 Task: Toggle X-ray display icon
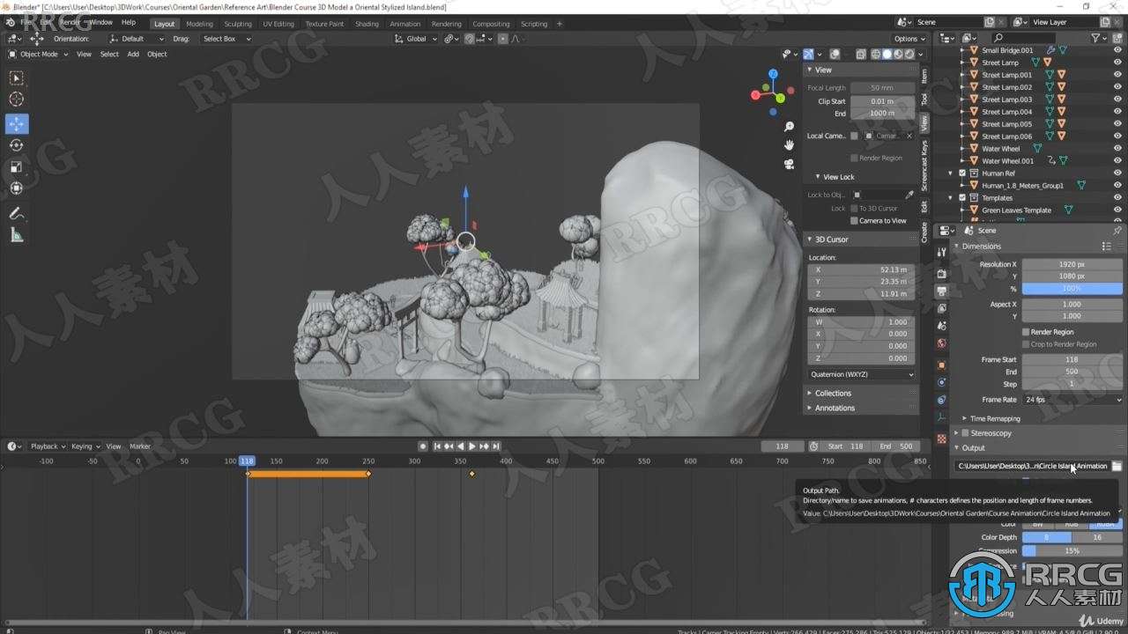[861, 54]
